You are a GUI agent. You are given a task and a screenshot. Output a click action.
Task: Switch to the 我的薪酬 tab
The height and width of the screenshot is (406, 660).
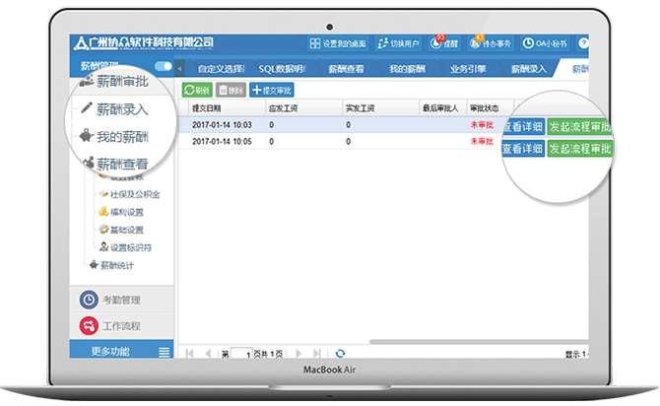[x=406, y=69]
